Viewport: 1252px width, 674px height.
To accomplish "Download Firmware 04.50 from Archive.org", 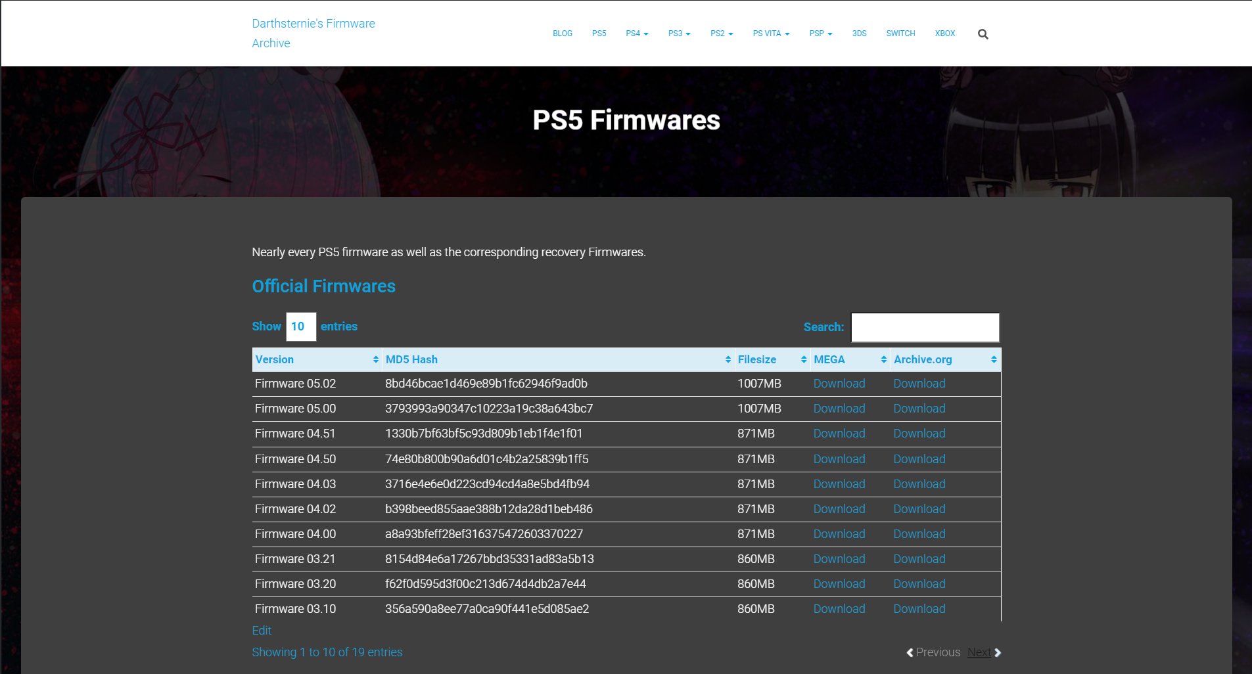I will click(x=919, y=459).
